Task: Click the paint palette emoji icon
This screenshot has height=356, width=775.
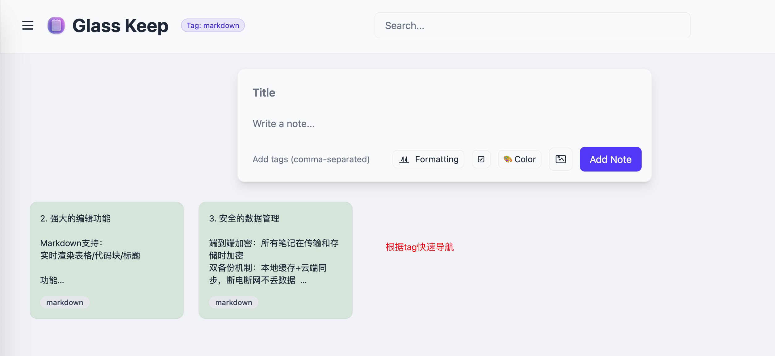Action: (x=508, y=159)
